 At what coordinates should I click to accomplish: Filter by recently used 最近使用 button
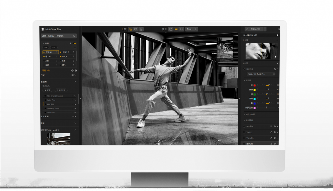[61, 90]
